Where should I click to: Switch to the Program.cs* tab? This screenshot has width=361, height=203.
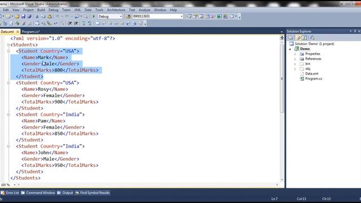click(x=30, y=32)
